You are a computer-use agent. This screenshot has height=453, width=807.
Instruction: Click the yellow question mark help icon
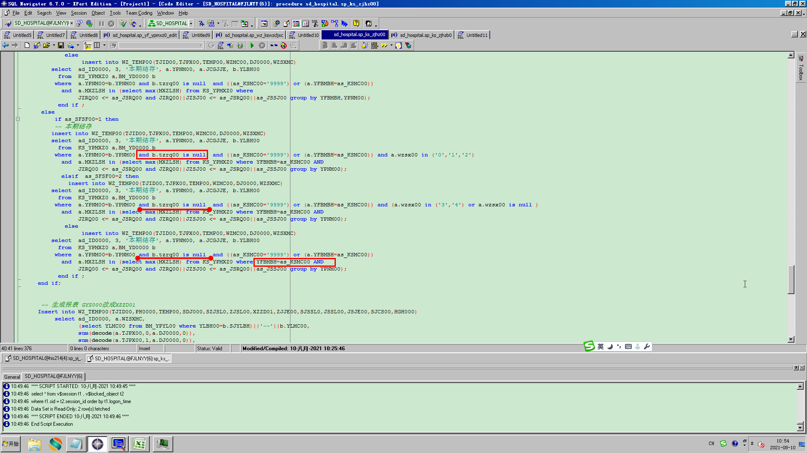click(356, 23)
